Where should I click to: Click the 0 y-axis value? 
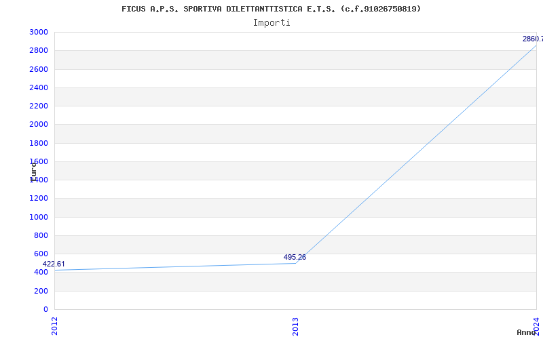pos(45,309)
